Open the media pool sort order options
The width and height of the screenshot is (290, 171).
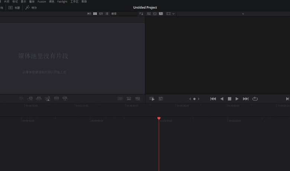[x=141, y=14]
